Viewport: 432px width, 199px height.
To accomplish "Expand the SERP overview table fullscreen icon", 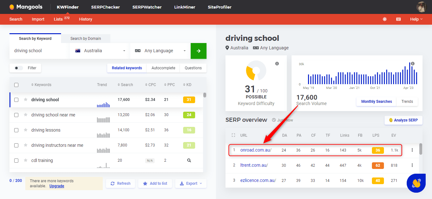I will coord(233,135).
